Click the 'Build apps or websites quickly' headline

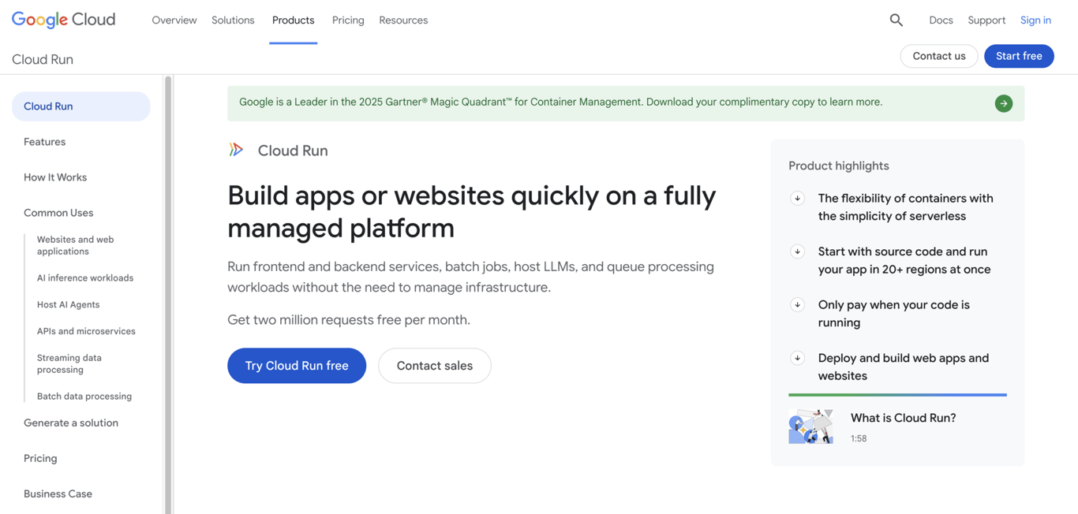(472, 211)
